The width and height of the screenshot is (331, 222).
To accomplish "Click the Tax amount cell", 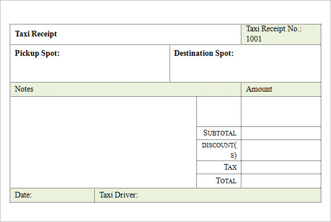I will [281, 167].
